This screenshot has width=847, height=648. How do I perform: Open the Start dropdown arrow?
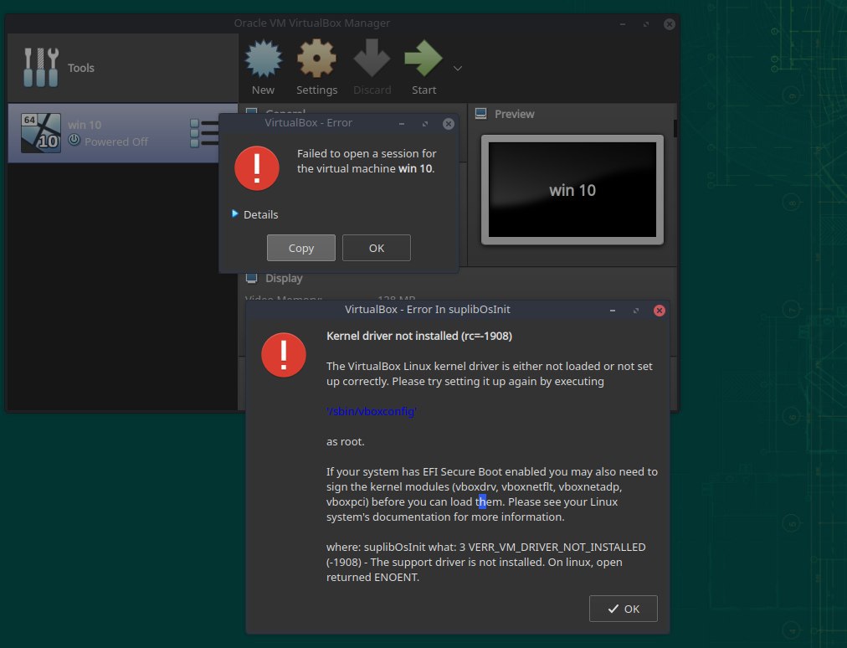click(x=458, y=68)
